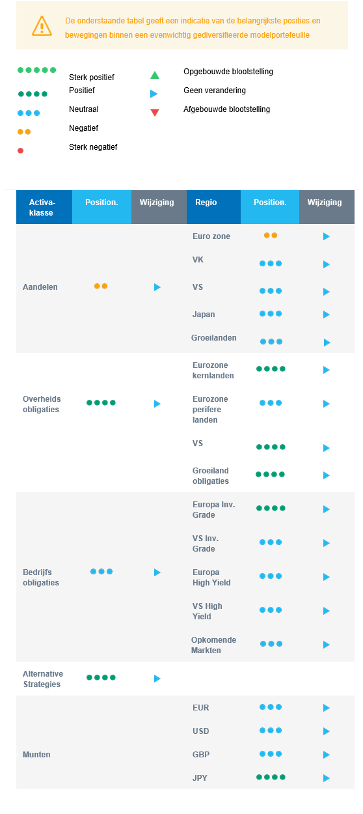Click the rightmost Wijziging column header

point(327,207)
